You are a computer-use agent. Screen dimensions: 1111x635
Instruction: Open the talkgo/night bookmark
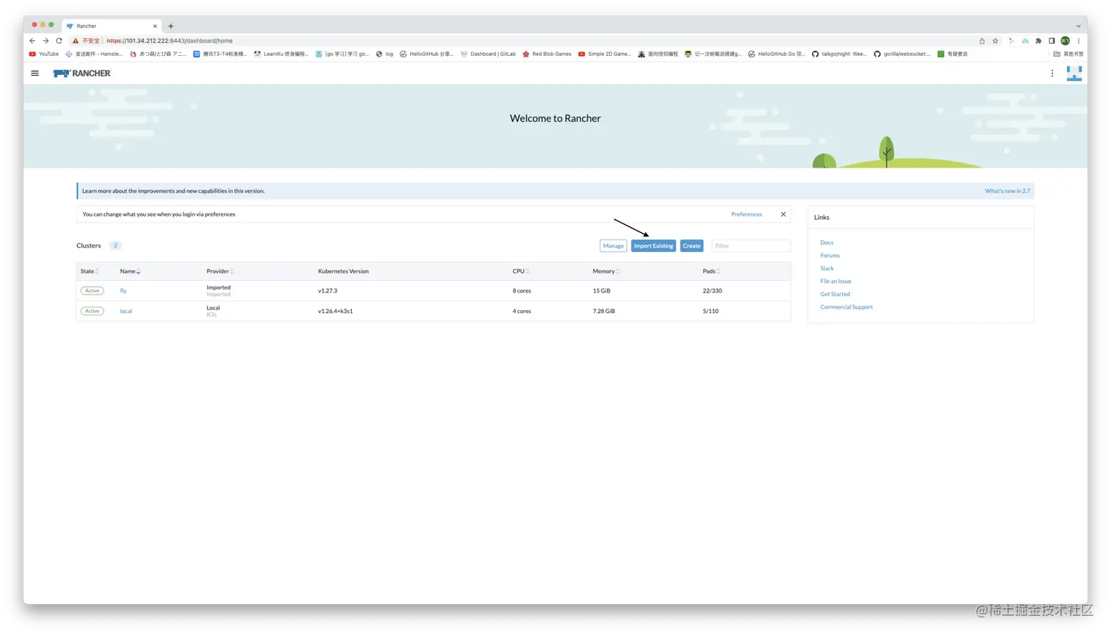pyautogui.click(x=839, y=54)
